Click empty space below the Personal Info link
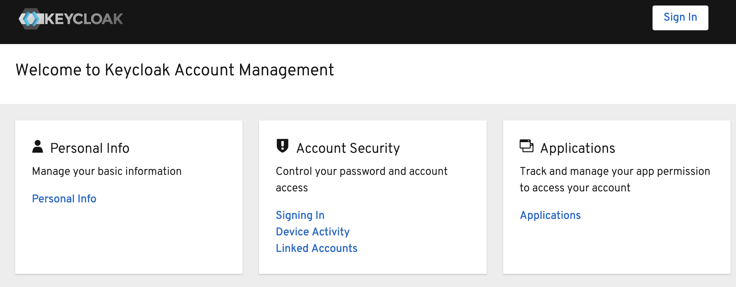This screenshot has height=287, width=736. tap(128, 241)
